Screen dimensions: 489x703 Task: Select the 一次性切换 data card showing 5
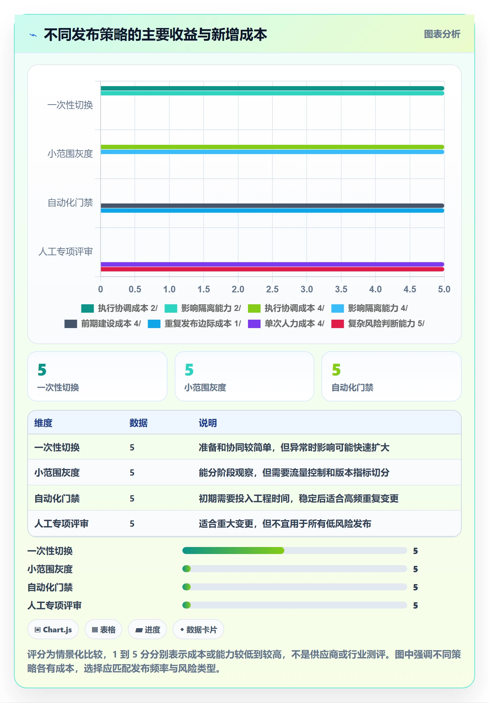[x=97, y=376]
